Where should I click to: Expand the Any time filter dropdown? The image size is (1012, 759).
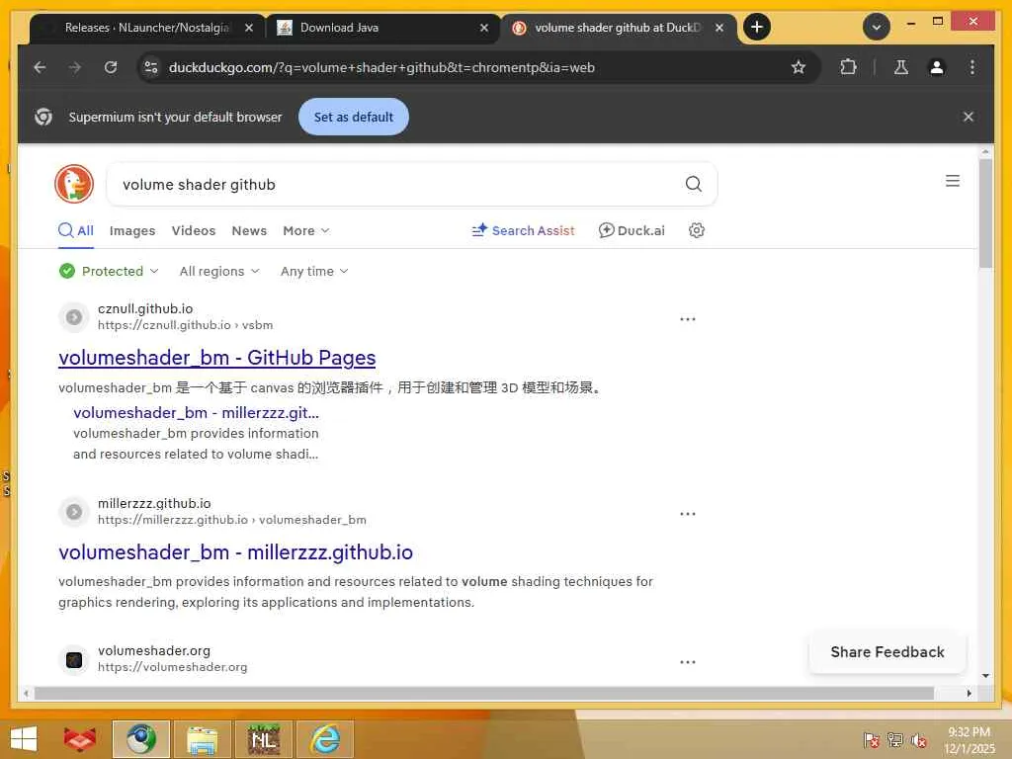[314, 271]
